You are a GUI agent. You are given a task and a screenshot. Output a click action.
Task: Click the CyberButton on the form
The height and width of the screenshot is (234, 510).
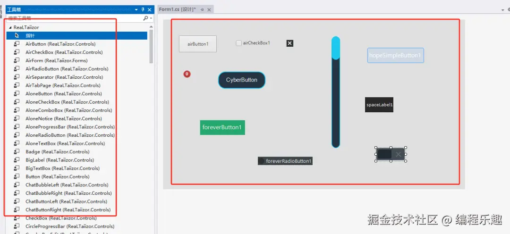(x=242, y=80)
